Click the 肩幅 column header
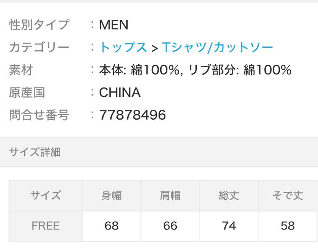318x249 pixels. pyautogui.click(x=170, y=196)
